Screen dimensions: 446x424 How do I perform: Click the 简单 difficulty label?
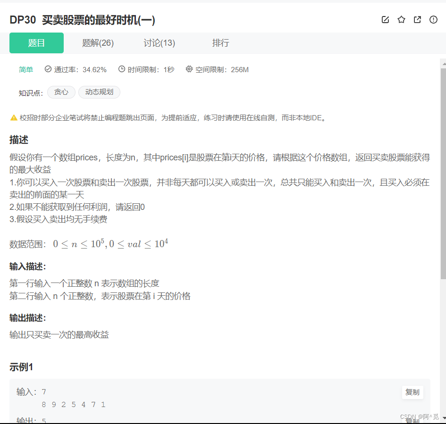26,69
